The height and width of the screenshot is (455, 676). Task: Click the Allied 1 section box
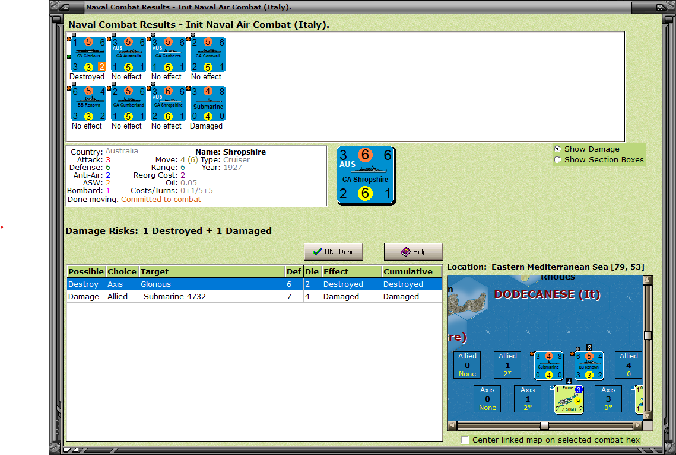(507, 365)
